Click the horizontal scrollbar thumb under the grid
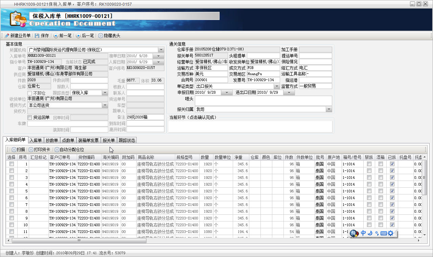The image size is (433, 257). pos(79,241)
